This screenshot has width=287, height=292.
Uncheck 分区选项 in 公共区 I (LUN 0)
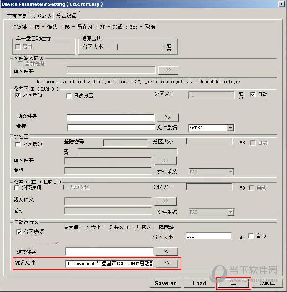18,95
